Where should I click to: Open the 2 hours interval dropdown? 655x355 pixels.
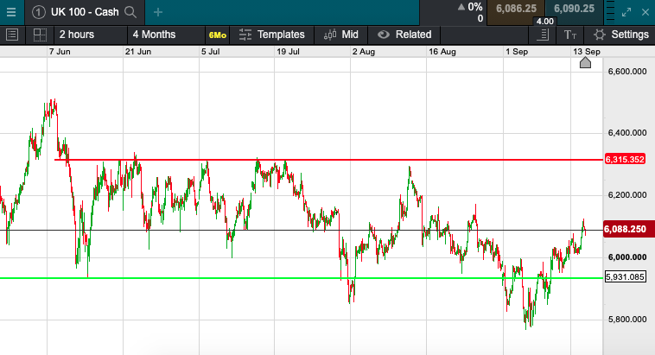[x=77, y=35]
